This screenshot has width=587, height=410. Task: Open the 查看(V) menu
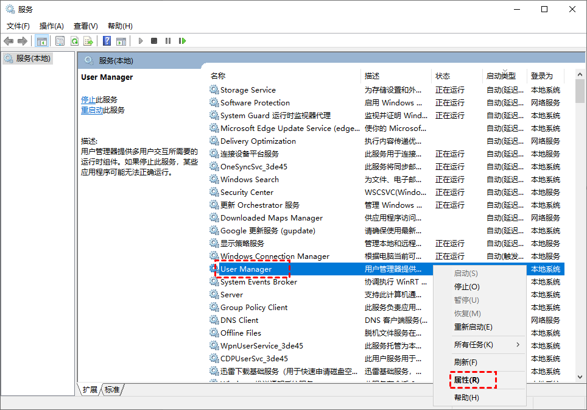coord(85,26)
